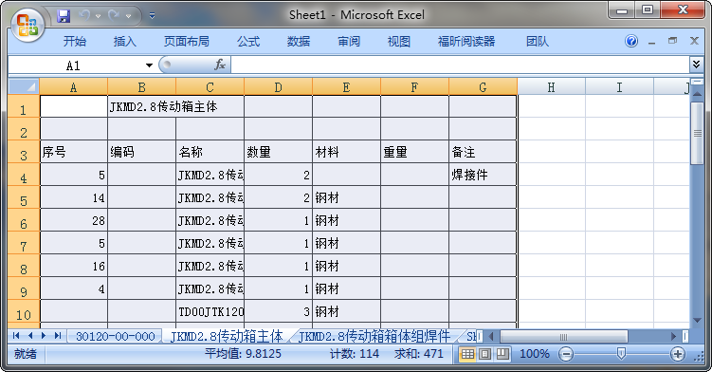The width and height of the screenshot is (712, 372).
Task: Open Excel Help question mark icon
Action: coord(631,41)
